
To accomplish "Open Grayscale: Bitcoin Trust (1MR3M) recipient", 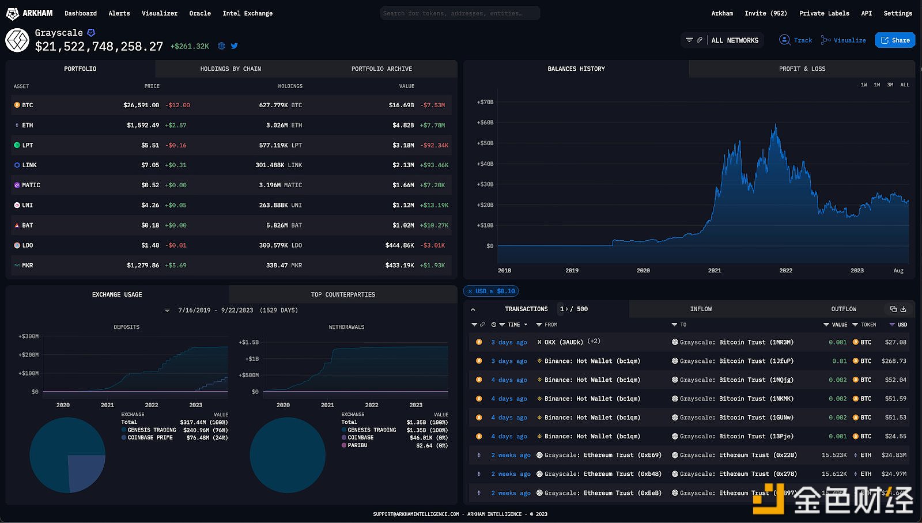I will coord(732,342).
